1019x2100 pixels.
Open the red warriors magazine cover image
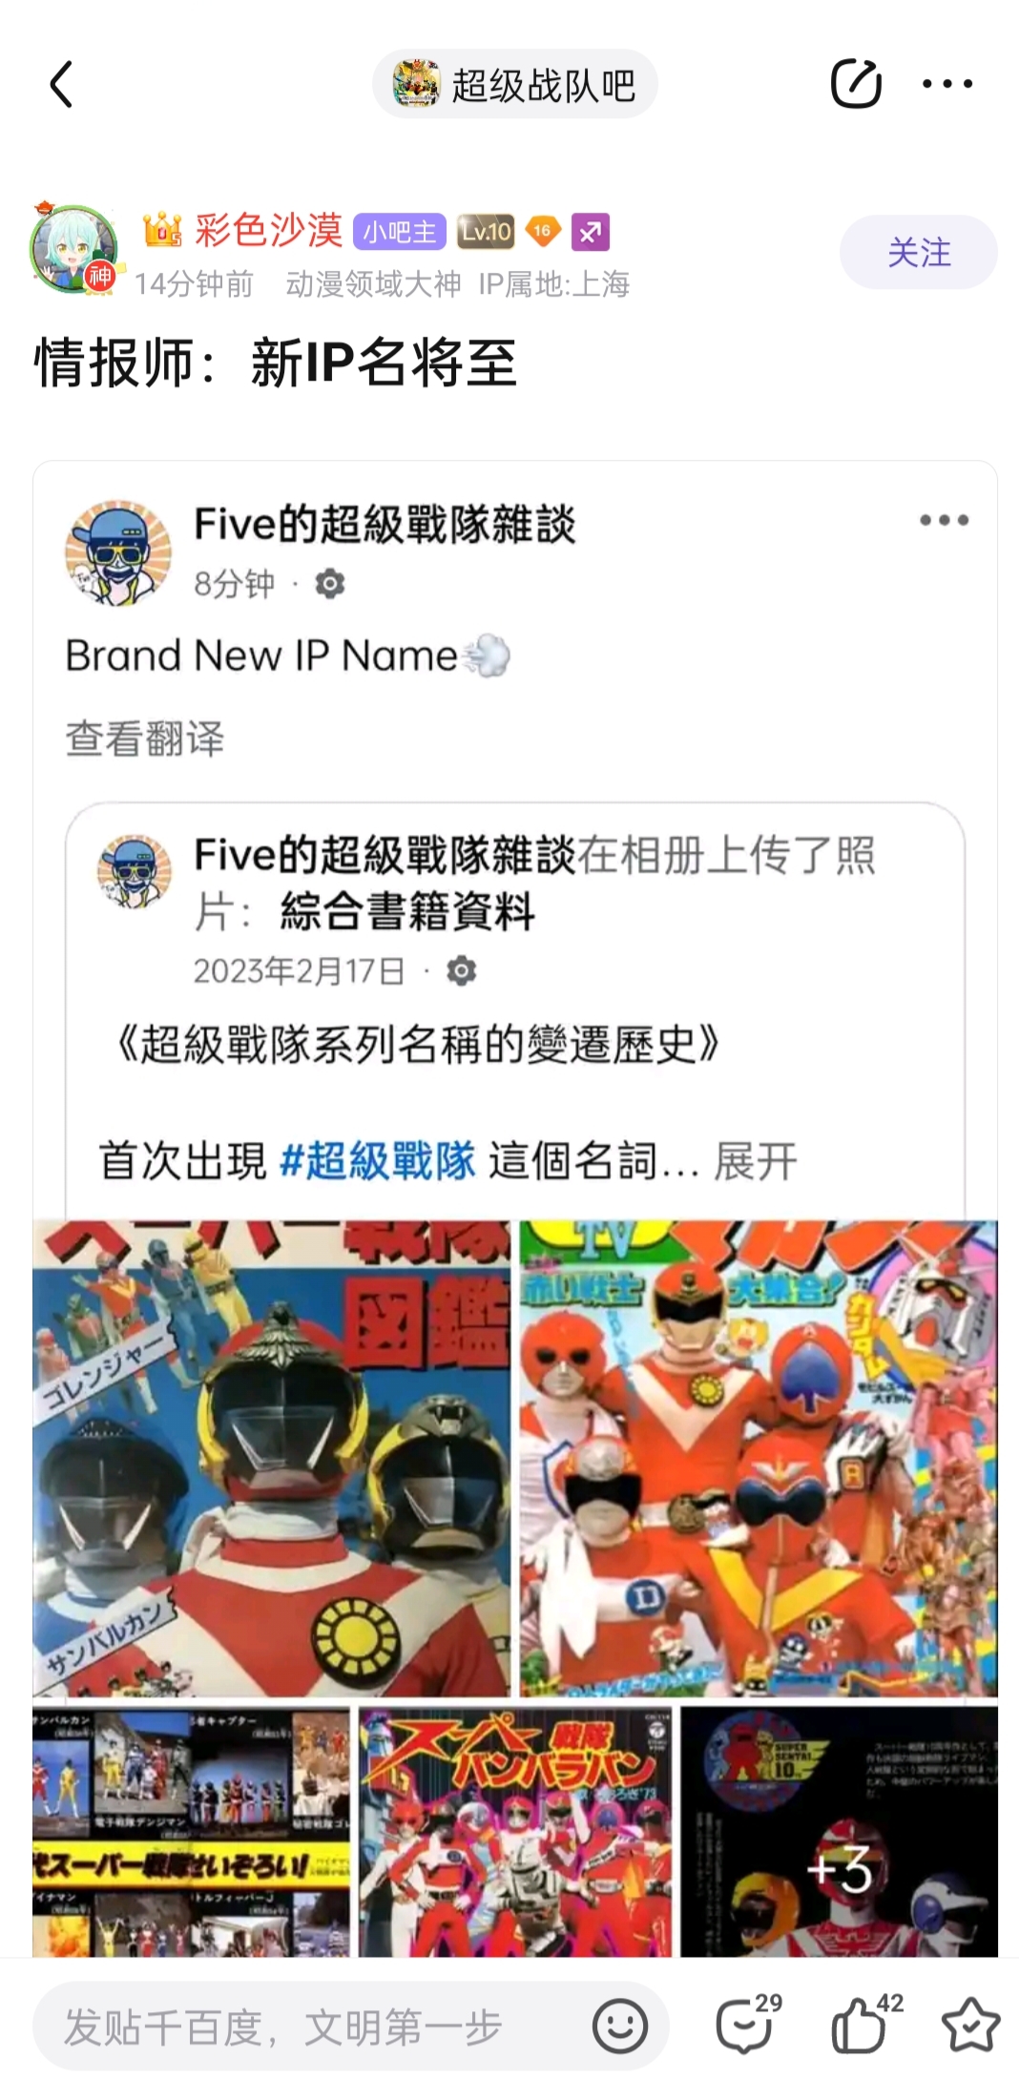pyautogui.click(x=759, y=1458)
